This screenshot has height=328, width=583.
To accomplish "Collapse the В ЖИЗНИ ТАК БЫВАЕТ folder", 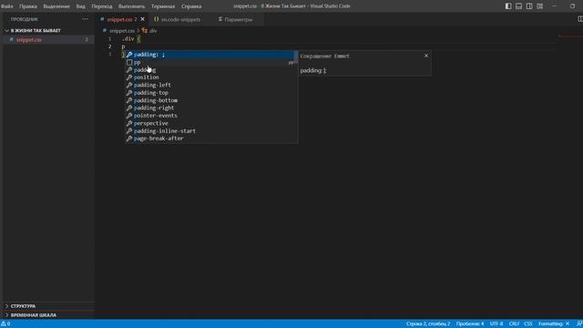I will pos(6,30).
